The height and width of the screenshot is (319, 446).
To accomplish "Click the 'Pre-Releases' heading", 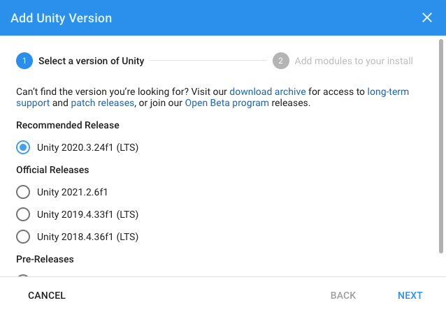I will pos(45,259).
